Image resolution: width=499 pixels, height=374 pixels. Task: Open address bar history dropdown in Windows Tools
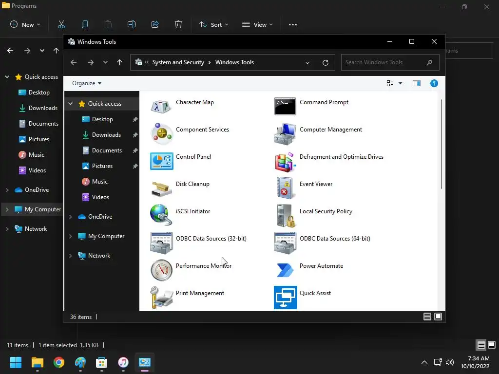307,62
